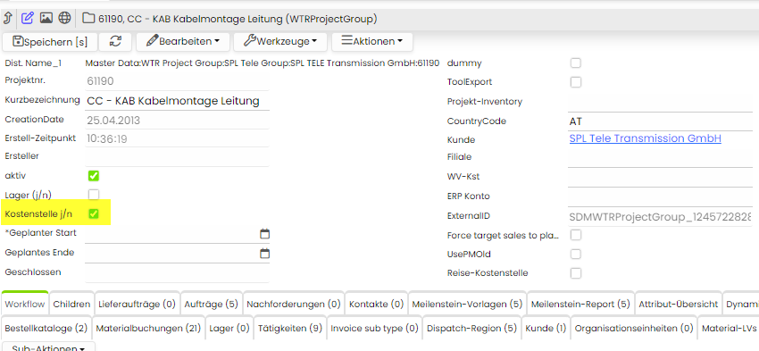Click the image icon in header

(46, 19)
